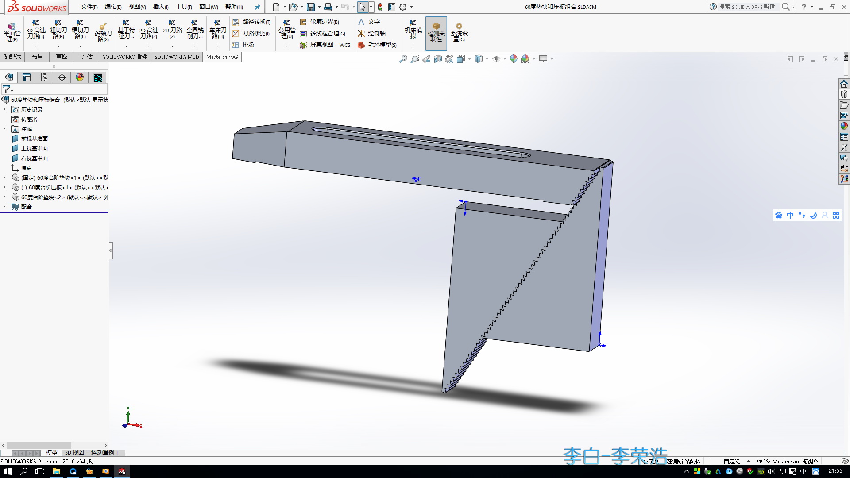Image resolution: width=850 pixels, height=478 pixels.
Task: Open the 机床模拟 icon
Action: click(413, 30)
